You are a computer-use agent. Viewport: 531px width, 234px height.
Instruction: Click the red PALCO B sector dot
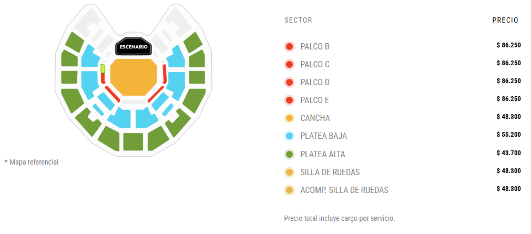[x=289, y=46]
